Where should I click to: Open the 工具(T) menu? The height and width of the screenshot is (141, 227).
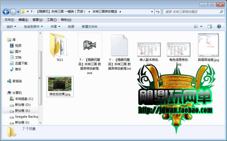tap(52, 20)
